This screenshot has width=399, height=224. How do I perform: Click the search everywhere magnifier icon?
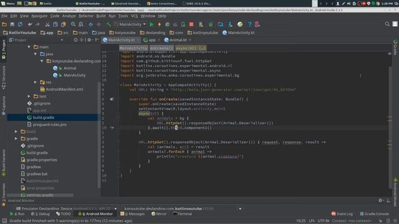[387, 24]
